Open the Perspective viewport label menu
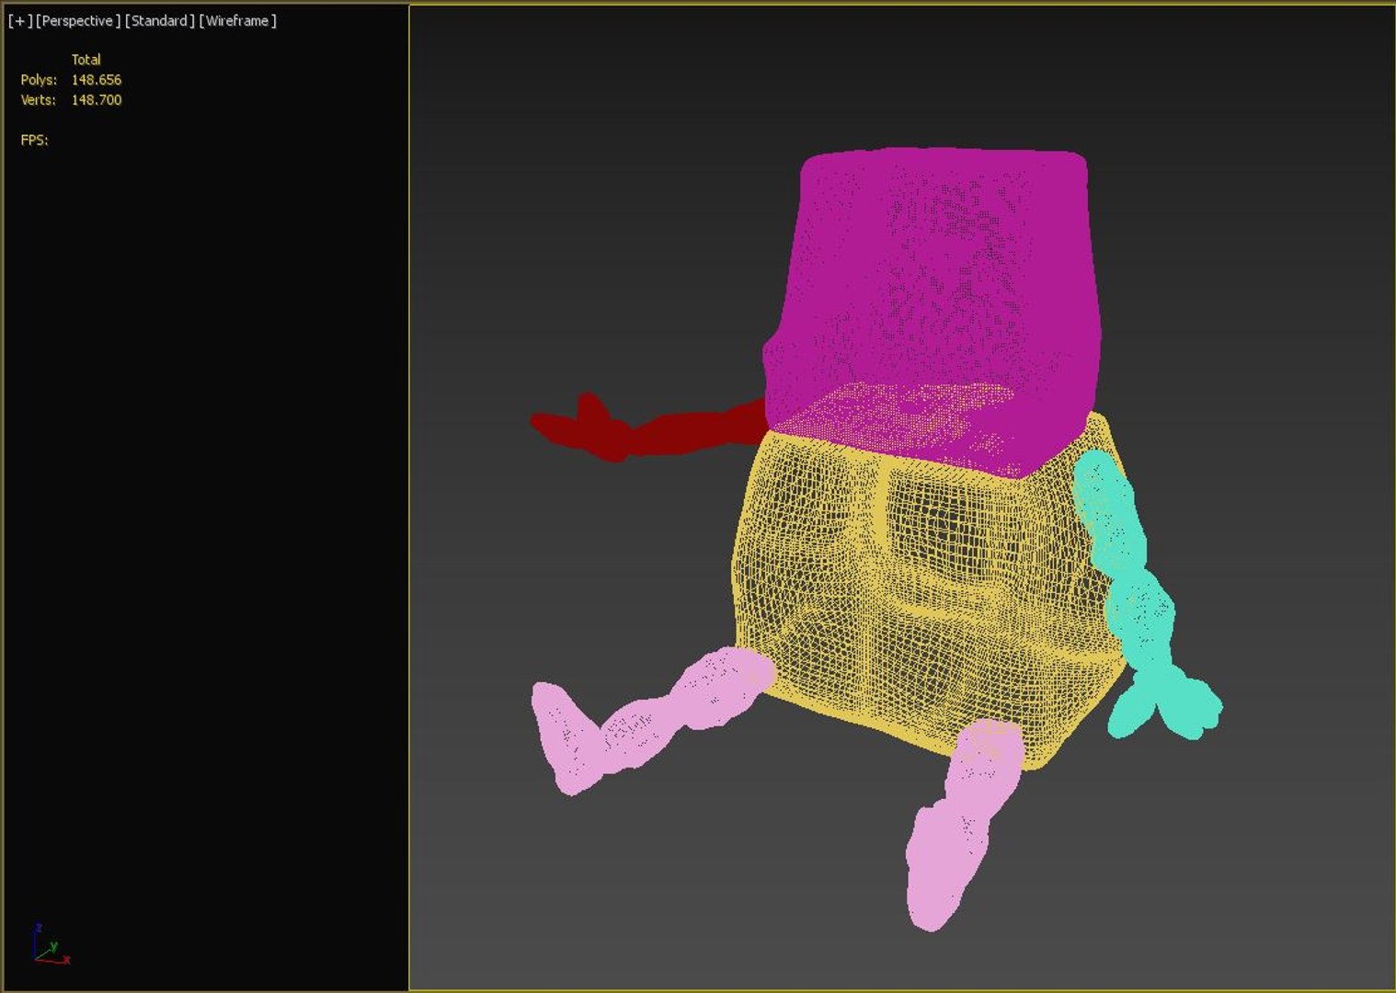Image resolution: width=1396 pixels, height=993 pixels. (78, 20)
